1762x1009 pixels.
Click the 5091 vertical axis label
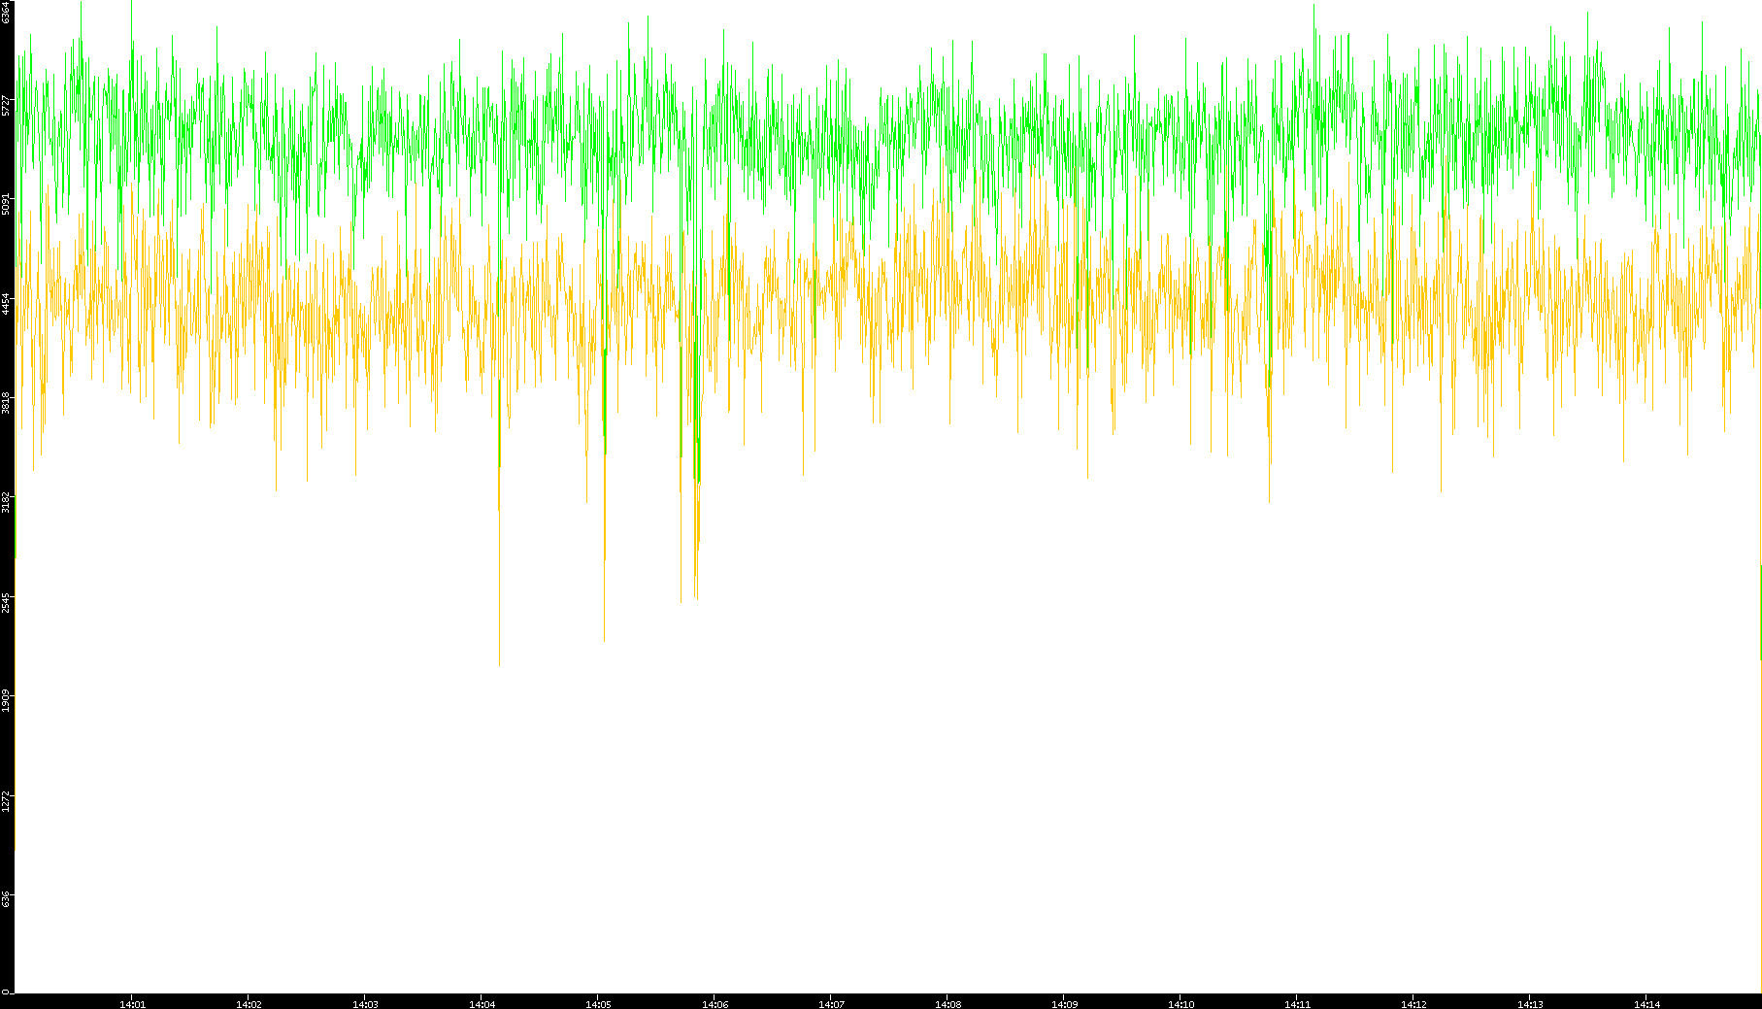click(7, 204)
